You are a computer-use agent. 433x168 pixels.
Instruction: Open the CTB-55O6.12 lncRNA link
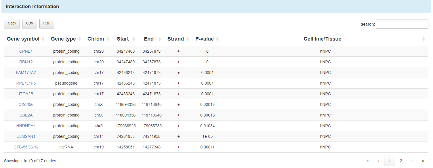(x=26, y=147)
